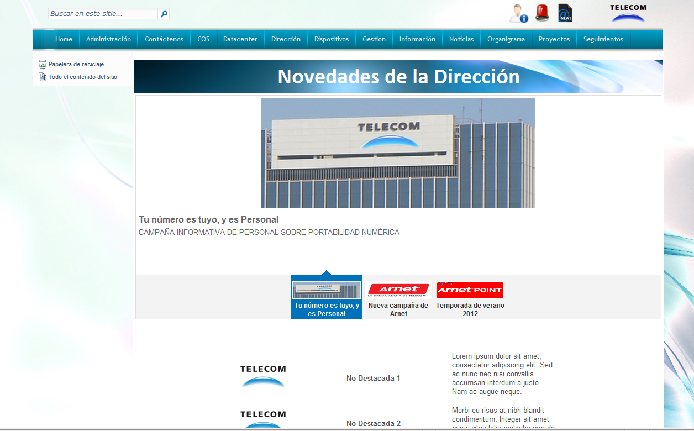This screenshot has height=431, width=694.
Task: Click the 'Tu número es tuyo, y es Personal' headline
Action: (x=208, y=220)
